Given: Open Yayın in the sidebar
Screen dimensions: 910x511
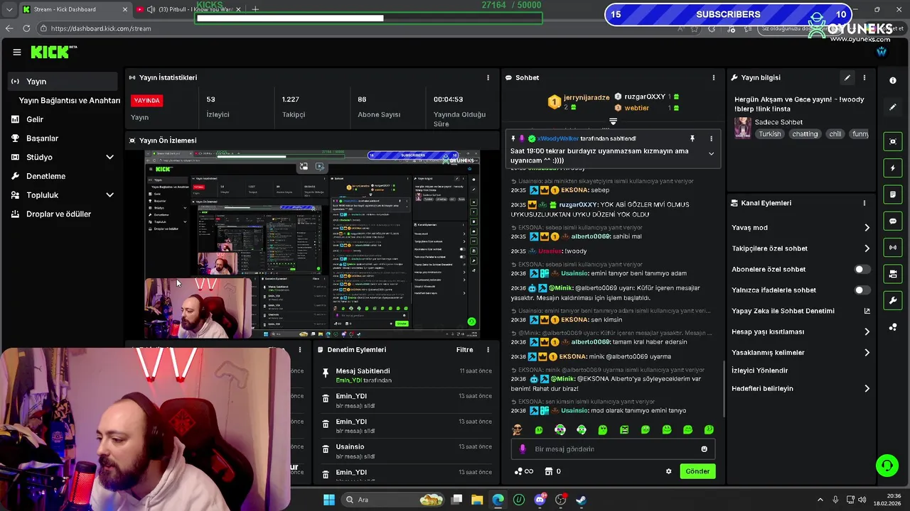Looking at the screenshot, I should pos(63,82).
